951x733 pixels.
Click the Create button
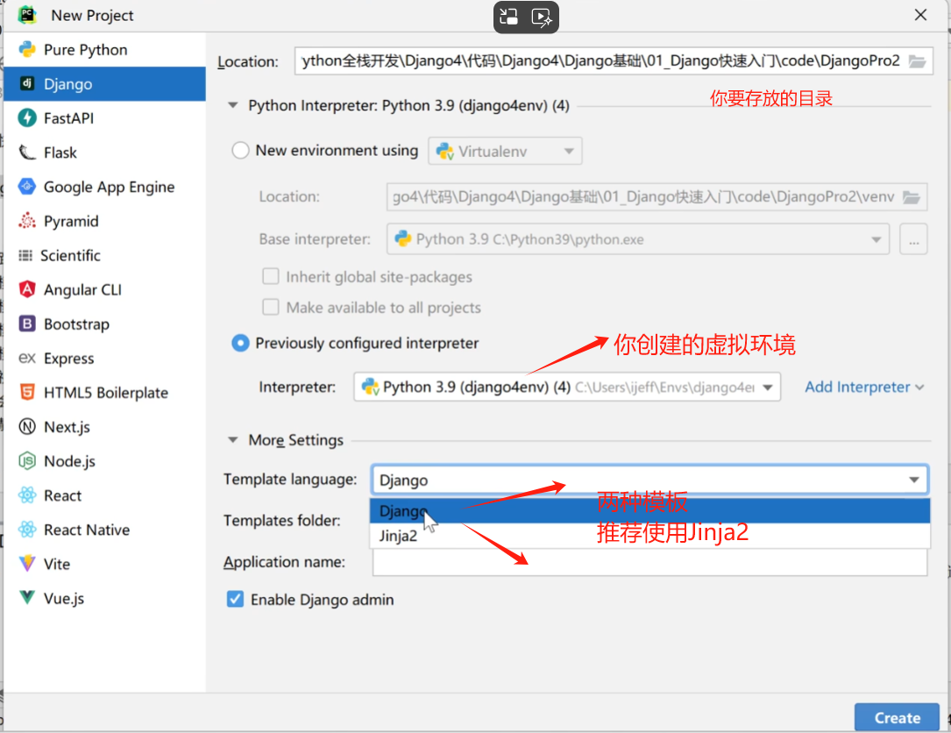click(x=897, y=717)
